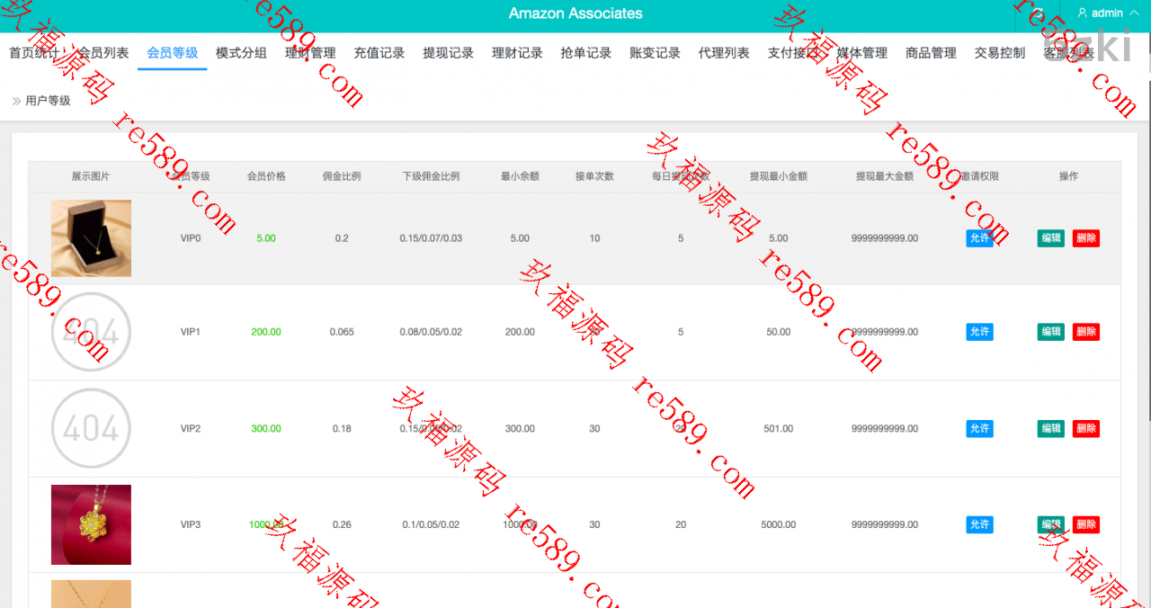Toggle the 允许 invite permission for VIP3
Image resolution: width=1151 pixels, height=608 pixels.
(979, 524)
